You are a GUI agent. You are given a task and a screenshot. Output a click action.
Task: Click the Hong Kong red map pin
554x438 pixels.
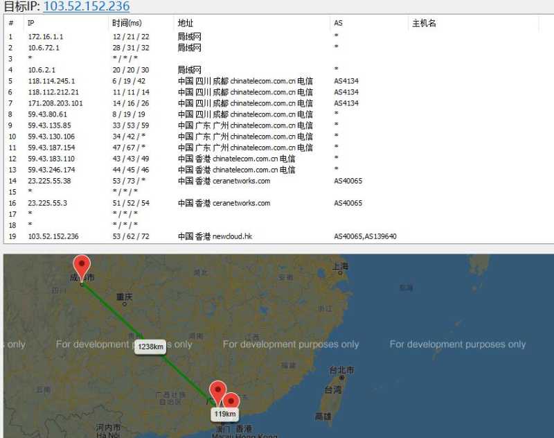(x=231, y=401)
